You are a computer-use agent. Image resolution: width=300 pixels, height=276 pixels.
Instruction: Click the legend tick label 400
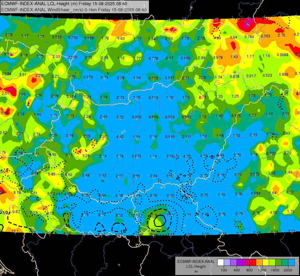[x=237, y=270]
